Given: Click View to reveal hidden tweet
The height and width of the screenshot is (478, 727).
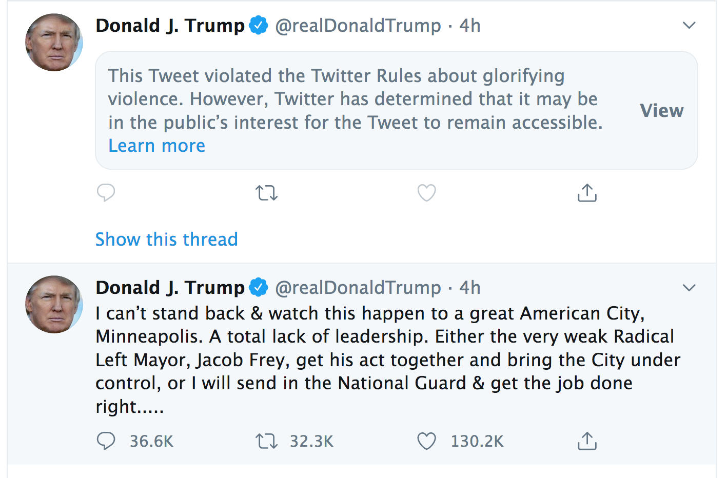Looking at the screenshot, I should pyautogui.click(x=661, y=110).
